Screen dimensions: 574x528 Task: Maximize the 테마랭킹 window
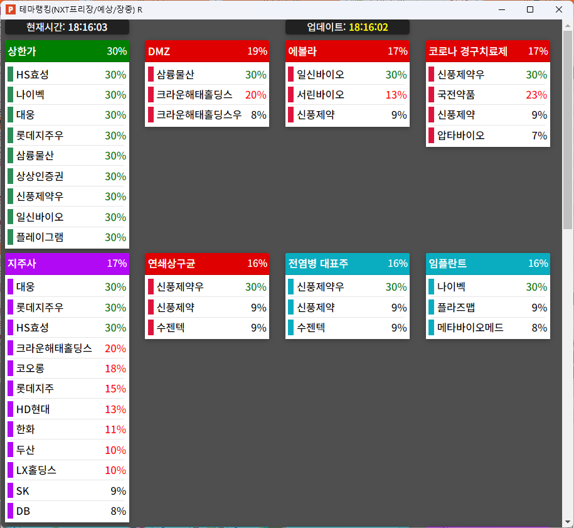[529, 9]
